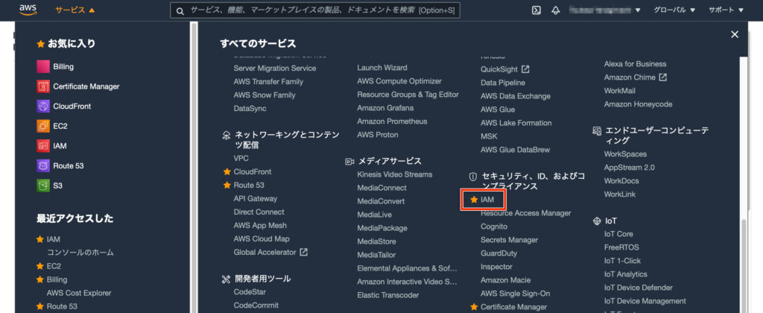Open Direct Connect service

tap(259, 212)
